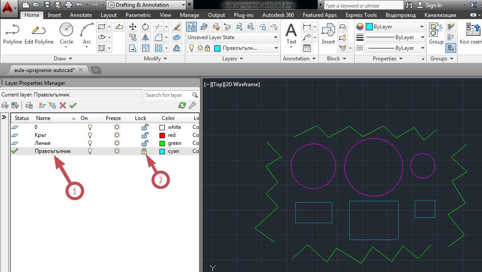Screen dimensions: 482x272
Task: Lock the Линия layer
Action: [x=145, y=143]
